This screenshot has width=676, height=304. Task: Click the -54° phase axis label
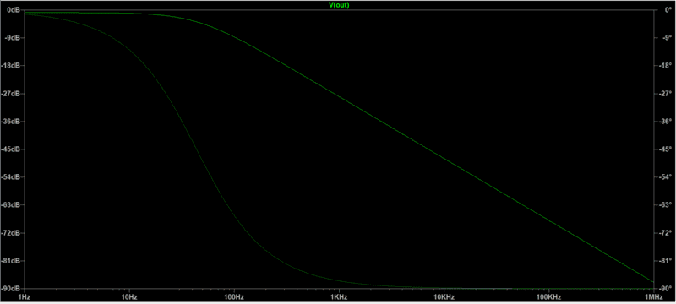[x=664, y=177]
